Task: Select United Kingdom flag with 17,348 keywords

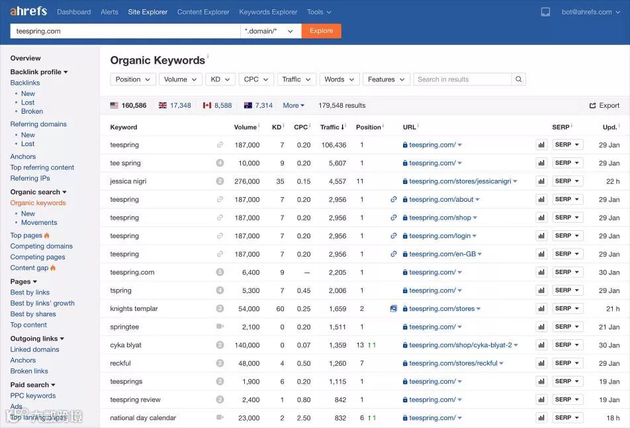Action: click(x=162, y=105)
